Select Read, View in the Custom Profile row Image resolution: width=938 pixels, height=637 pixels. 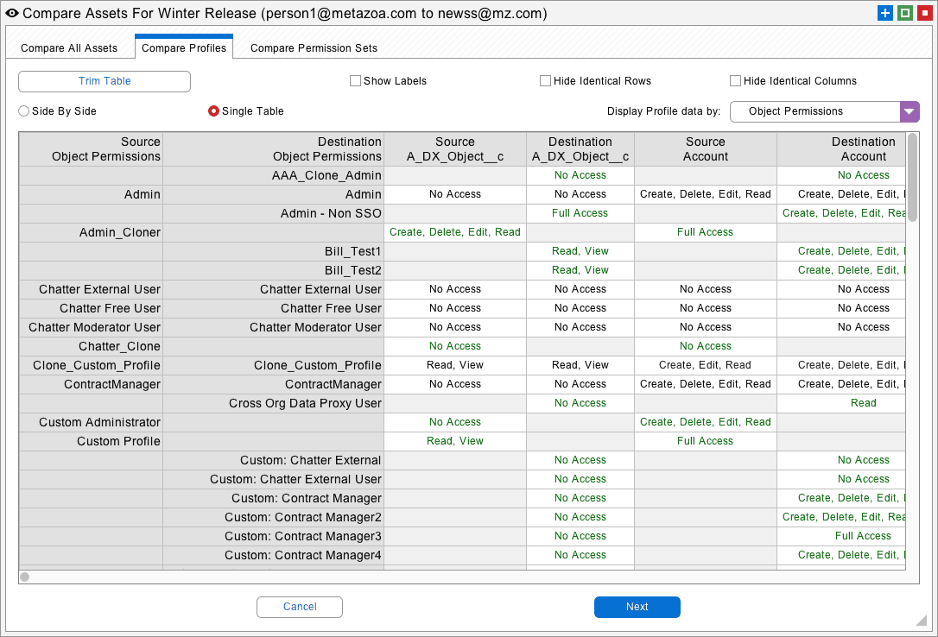tap(455, 441)
